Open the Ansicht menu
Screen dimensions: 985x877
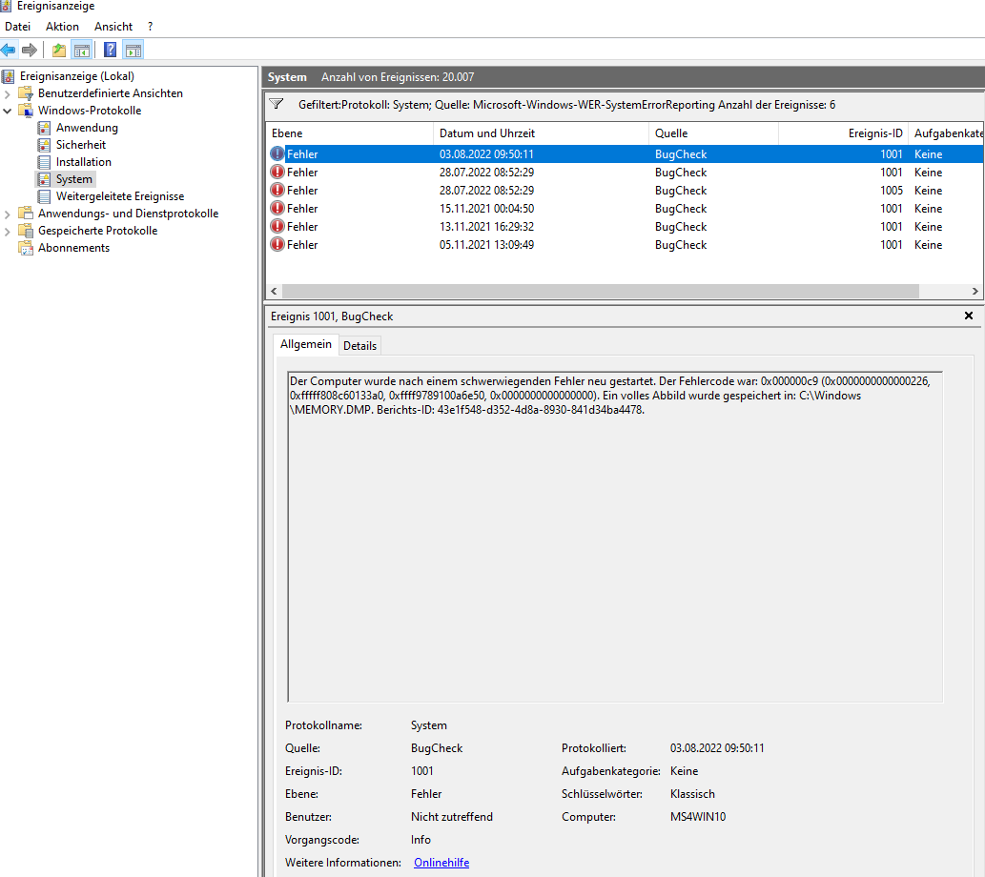tap(113, 27)
